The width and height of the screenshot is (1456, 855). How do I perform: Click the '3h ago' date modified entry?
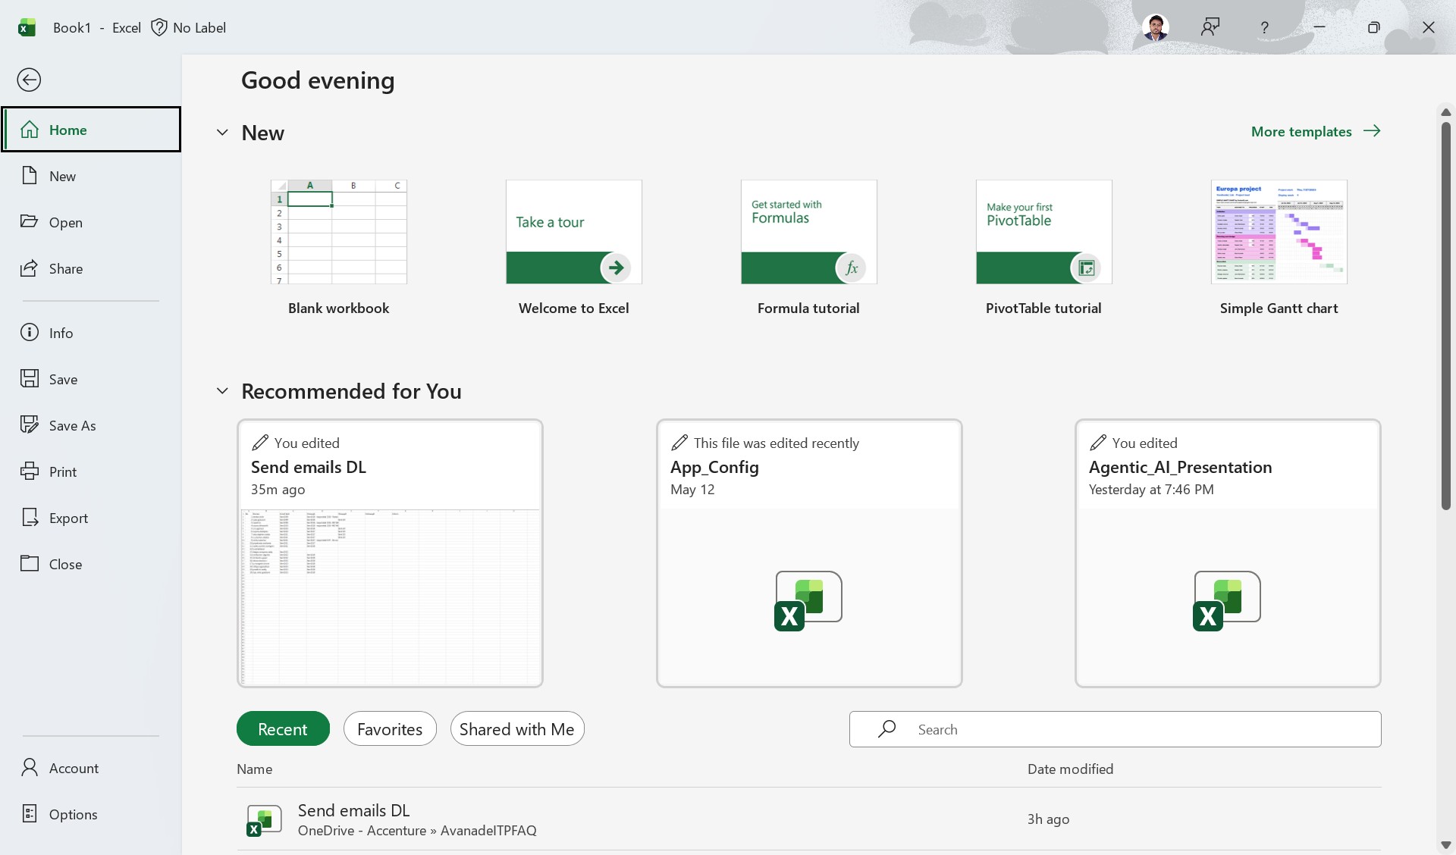(x=1048, y=819)
